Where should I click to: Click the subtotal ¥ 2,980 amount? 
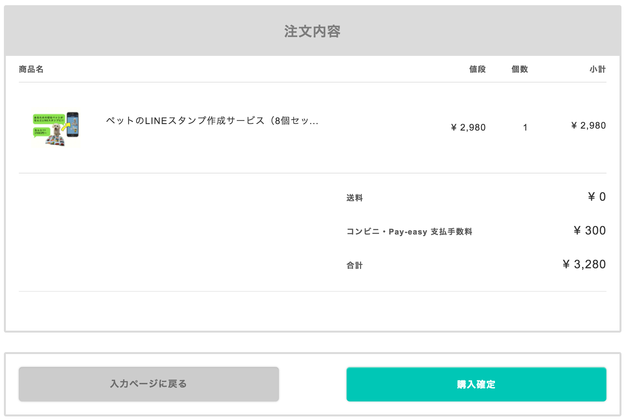click(589, 126)
